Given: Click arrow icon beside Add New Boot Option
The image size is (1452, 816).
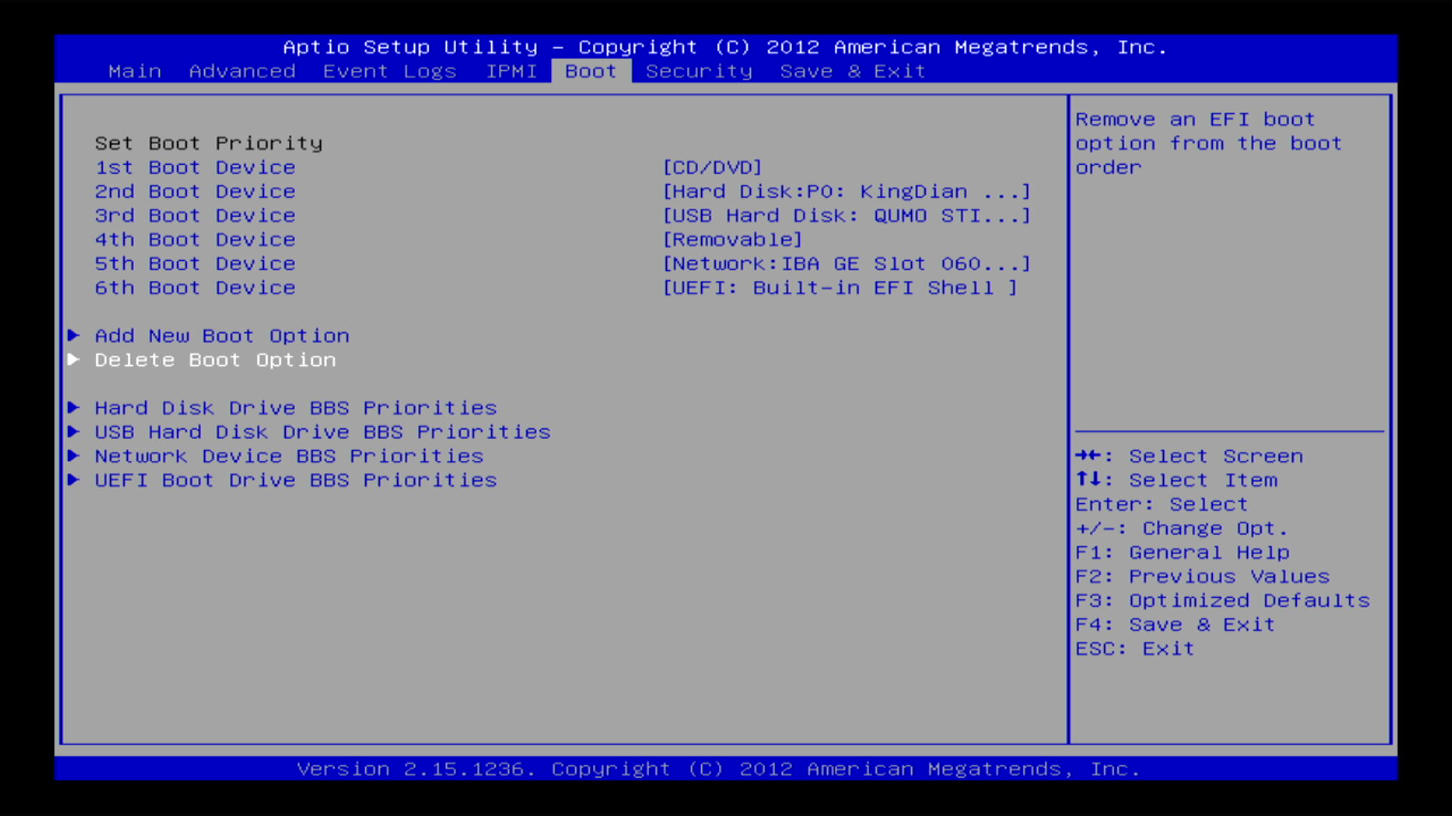Looking at the screenshot, I should pyautogui.click(x=74, y=335).
